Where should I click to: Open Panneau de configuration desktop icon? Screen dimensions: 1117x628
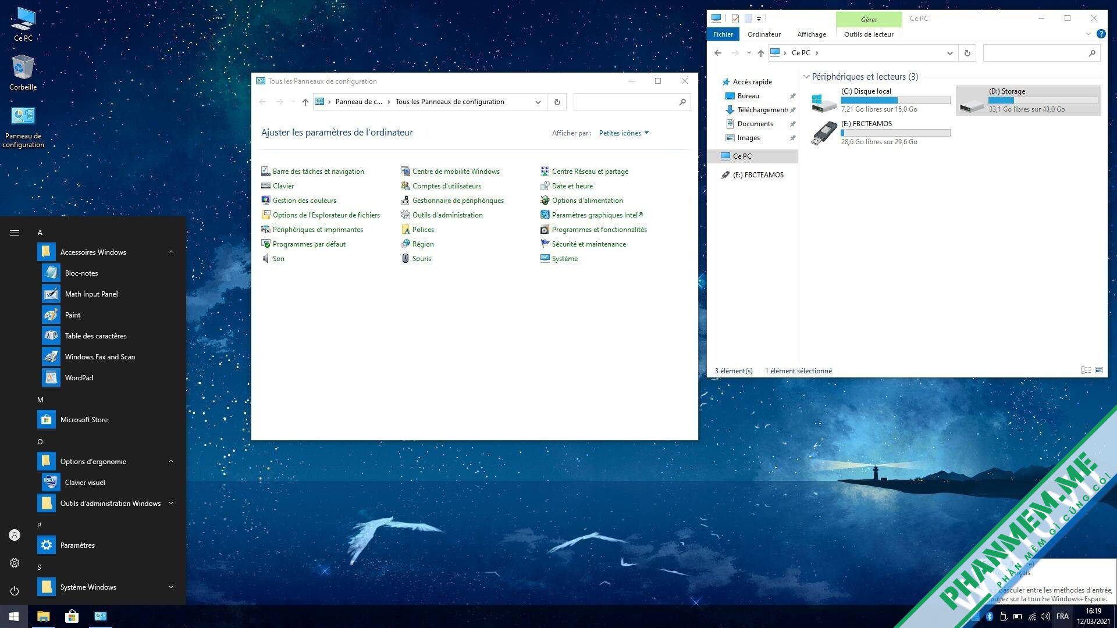click(23, 127)
